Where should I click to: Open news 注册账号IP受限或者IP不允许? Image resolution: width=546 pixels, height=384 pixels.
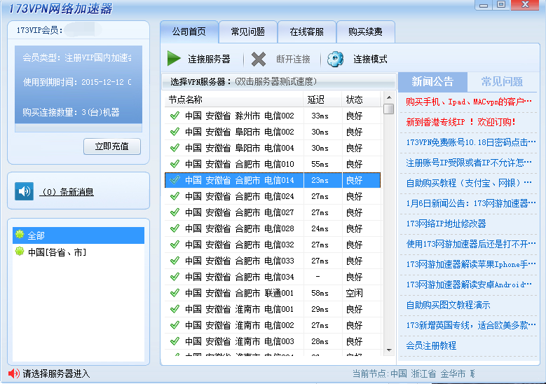coord(469,163)
